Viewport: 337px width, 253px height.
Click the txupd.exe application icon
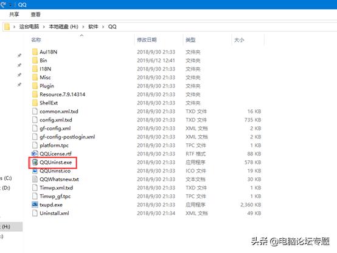(35, 204)
